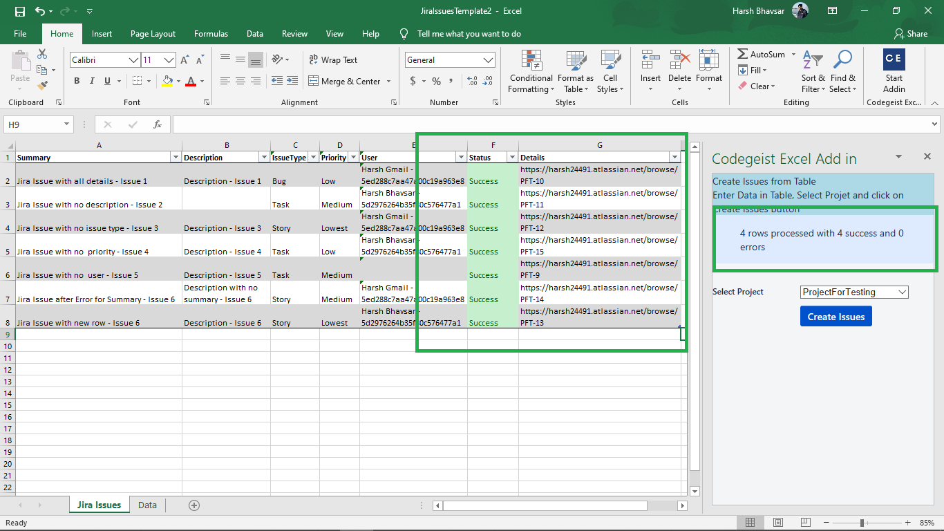
Task: Open the File tab
Action: (x=20, y=34)
